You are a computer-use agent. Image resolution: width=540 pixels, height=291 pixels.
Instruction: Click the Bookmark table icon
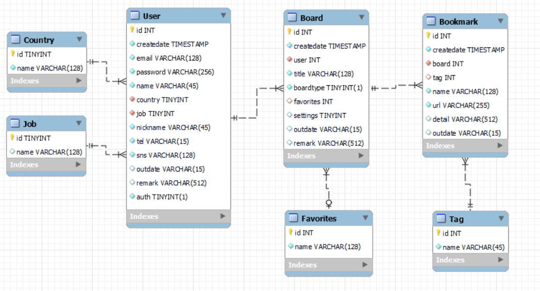click(431, 21)
